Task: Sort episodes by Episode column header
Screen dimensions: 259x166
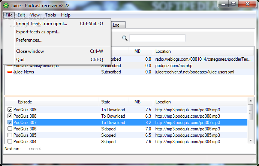Action: coord(52,102)
